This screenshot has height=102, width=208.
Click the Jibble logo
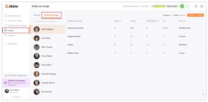point(12,6)
